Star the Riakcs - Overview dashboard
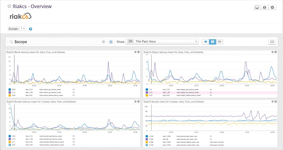Viewport: 283px width, 150px height. click(9, 6)
